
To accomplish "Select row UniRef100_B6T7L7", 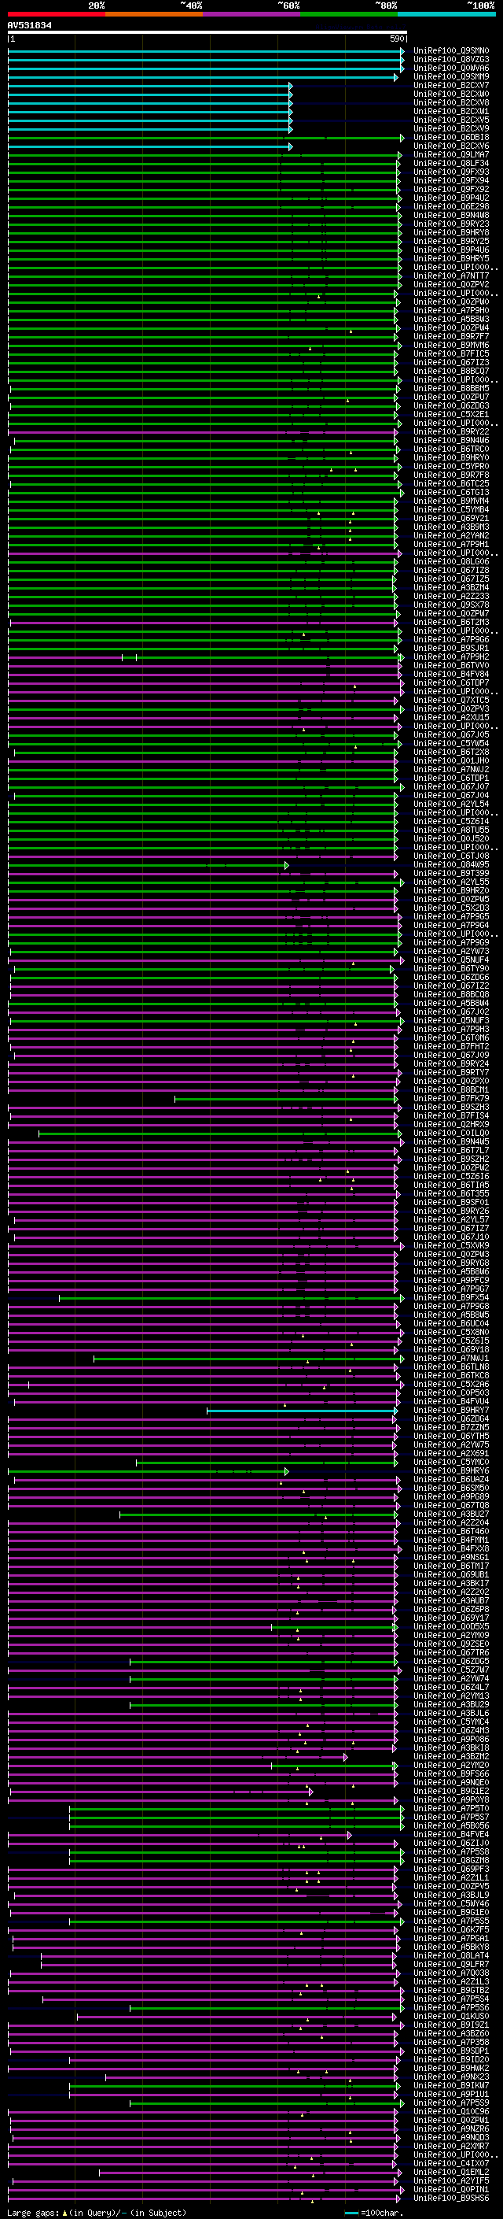I will tap(451, 1150).
